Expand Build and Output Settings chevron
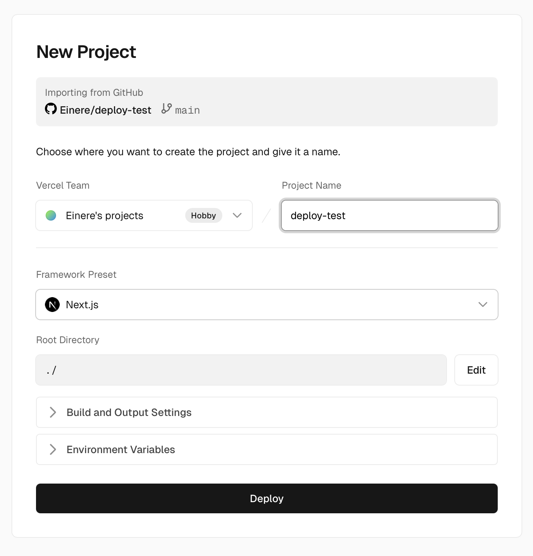This screenshot has width=533, height=556. coord(53,412)
